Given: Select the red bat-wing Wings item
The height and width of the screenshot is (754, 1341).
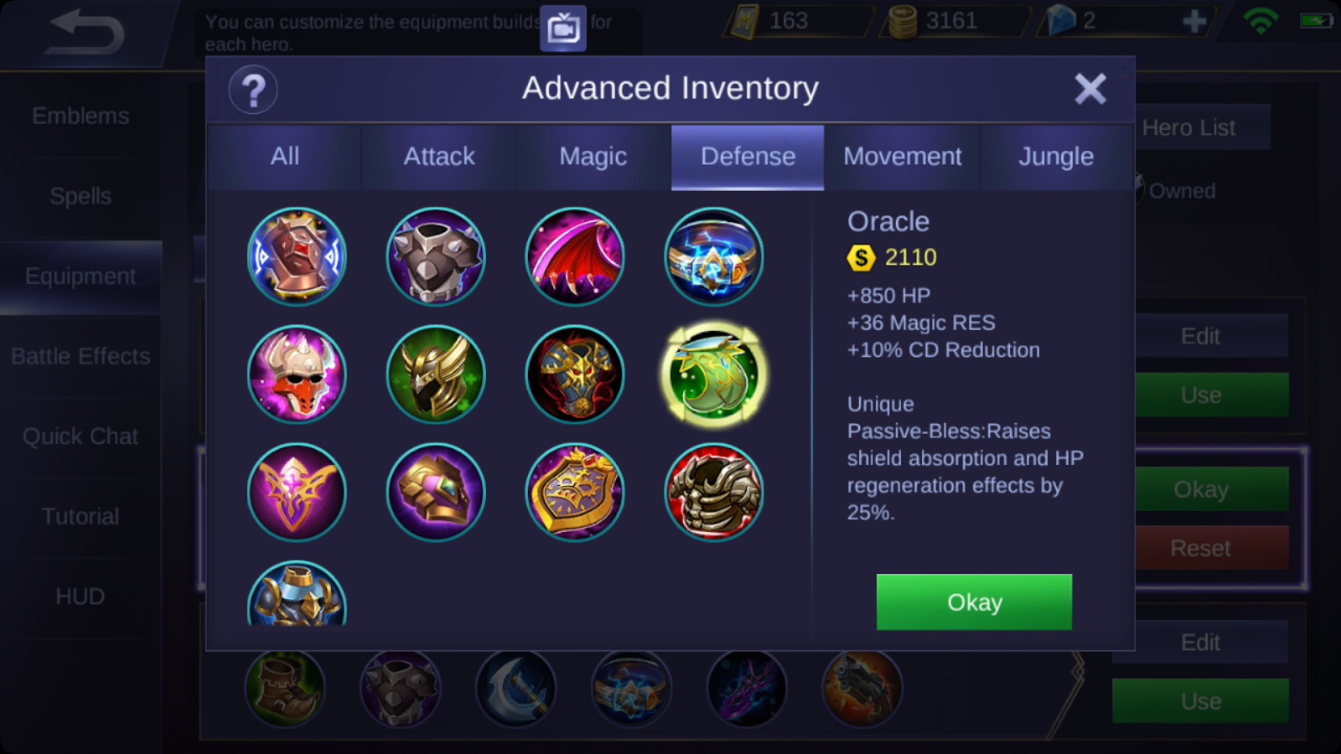Looking at the screenshot, I should click(574, 256).
